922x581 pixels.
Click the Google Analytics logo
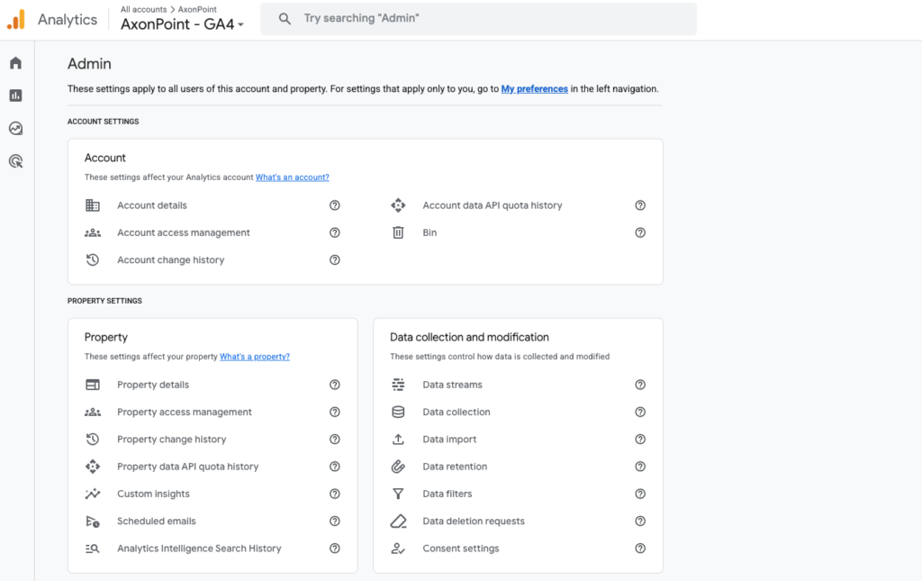pyautogui.click(x=16, y=20)
